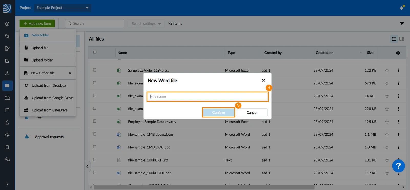Choose Upload folder from menu

[48, 60]
